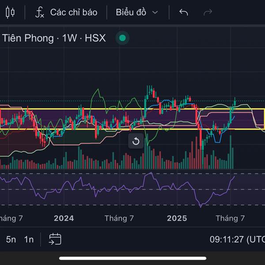Viewport: 265px width, 265px height.
Task: Click the 2024 label on time axis
Action: click(64, 218)
